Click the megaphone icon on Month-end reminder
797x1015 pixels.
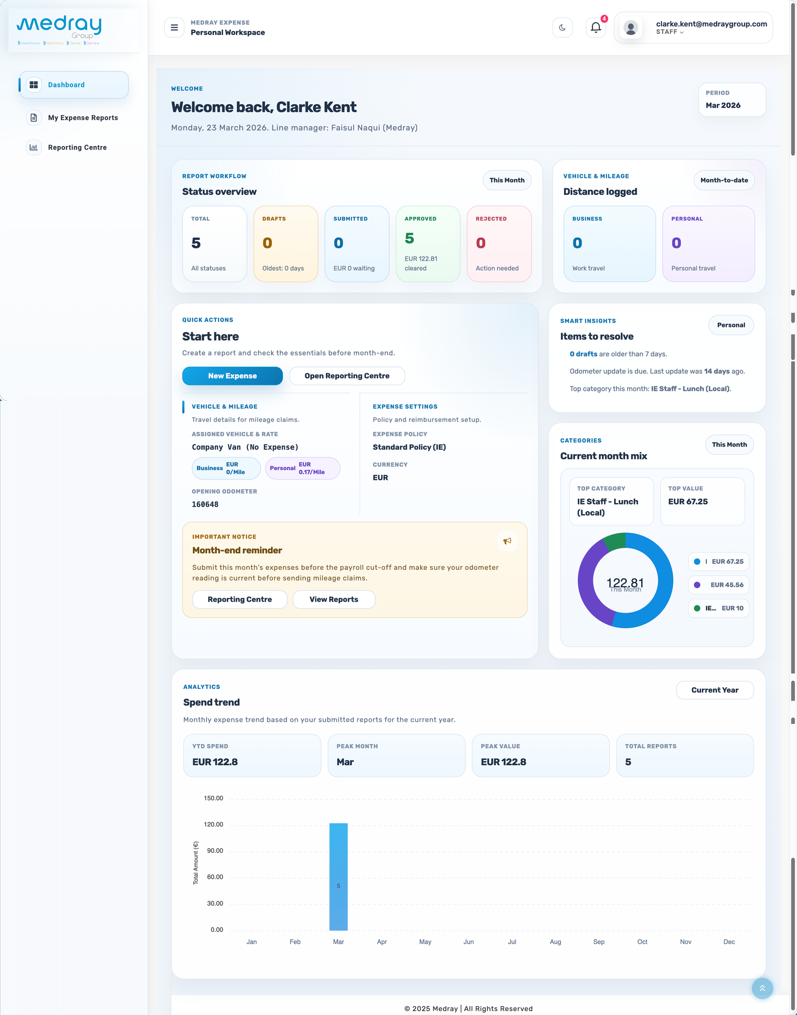(x=507, y=541)
